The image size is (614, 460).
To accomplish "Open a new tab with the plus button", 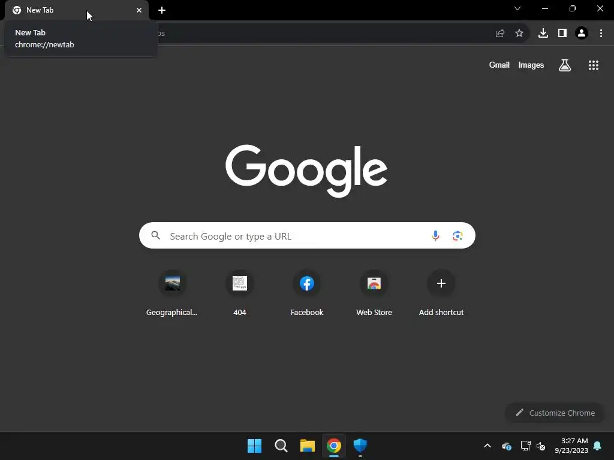I will (x=162, y=10).
